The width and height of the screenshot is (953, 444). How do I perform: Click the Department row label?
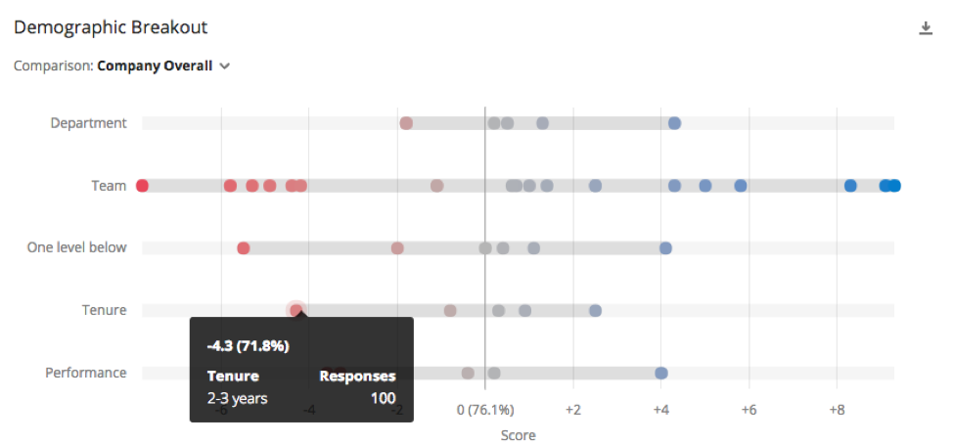89,123
